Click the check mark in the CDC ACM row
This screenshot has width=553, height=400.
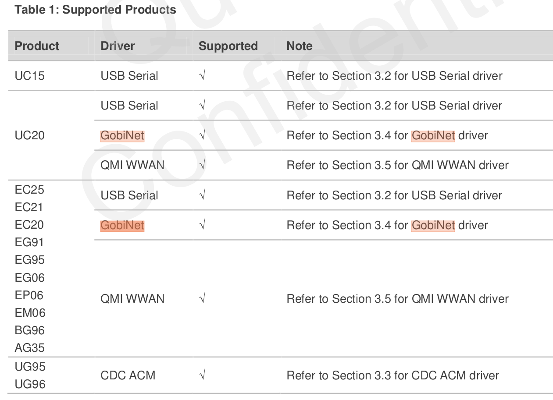click(202, 375)
